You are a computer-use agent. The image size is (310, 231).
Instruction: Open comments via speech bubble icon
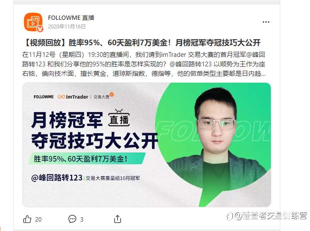pos(72,219)
